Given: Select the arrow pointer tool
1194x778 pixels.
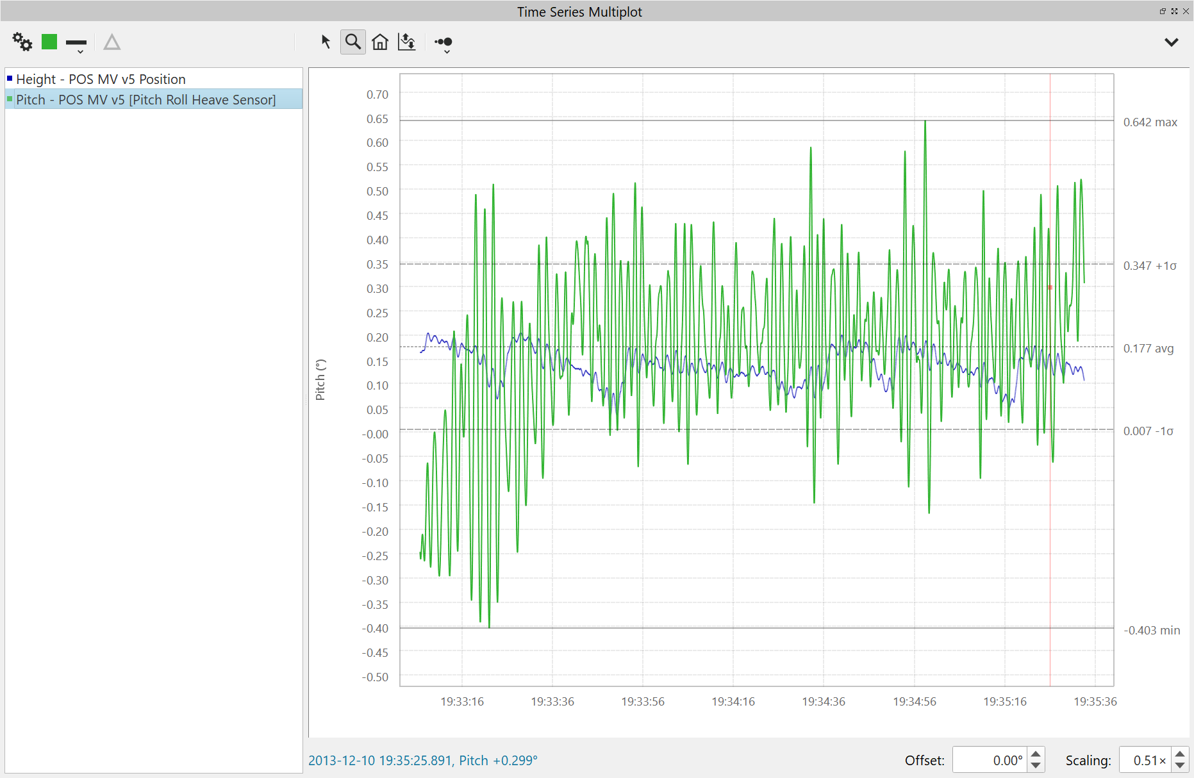Looking at the screenshot, I should pyautogui.click(x=326, y=42).
